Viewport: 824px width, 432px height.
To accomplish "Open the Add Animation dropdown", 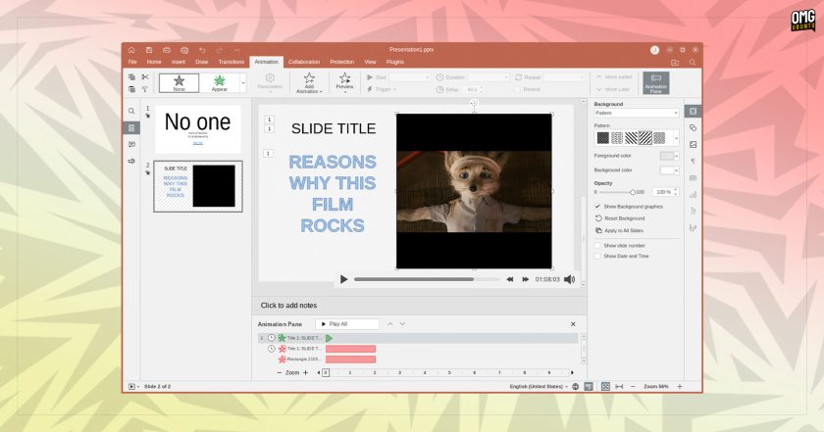I will point(309,83).
